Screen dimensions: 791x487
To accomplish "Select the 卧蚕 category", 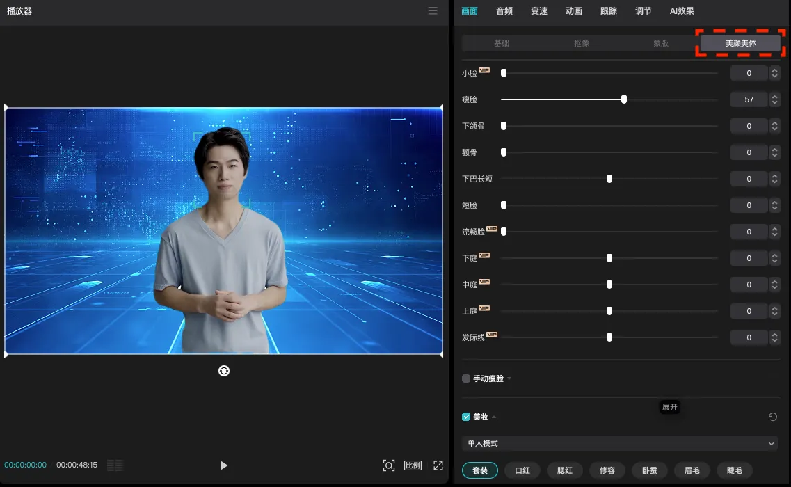I will click(x=649, y=470).
